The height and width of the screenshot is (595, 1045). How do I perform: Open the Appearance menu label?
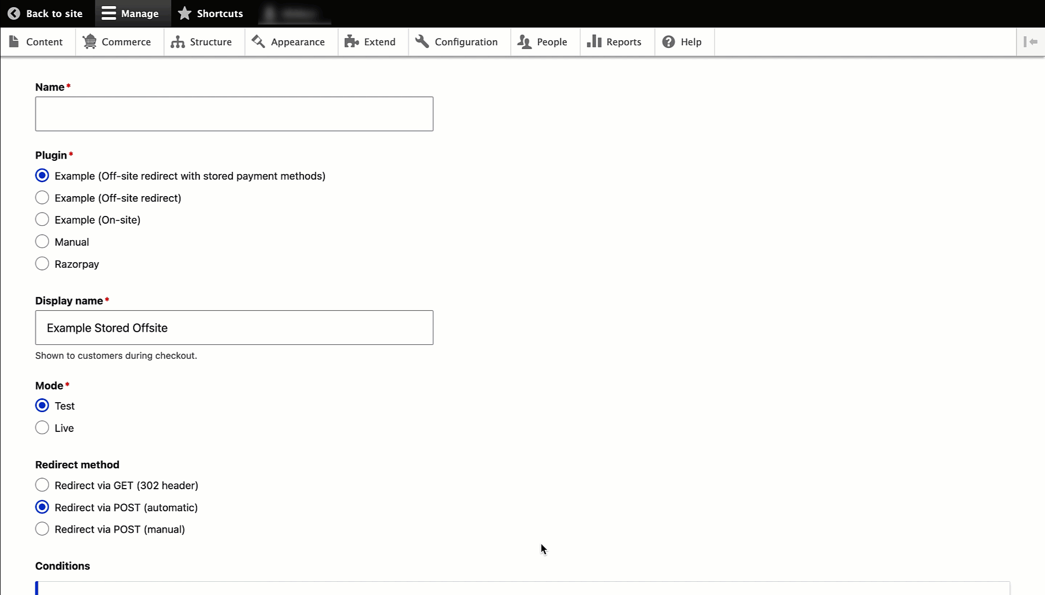(297, 42)
